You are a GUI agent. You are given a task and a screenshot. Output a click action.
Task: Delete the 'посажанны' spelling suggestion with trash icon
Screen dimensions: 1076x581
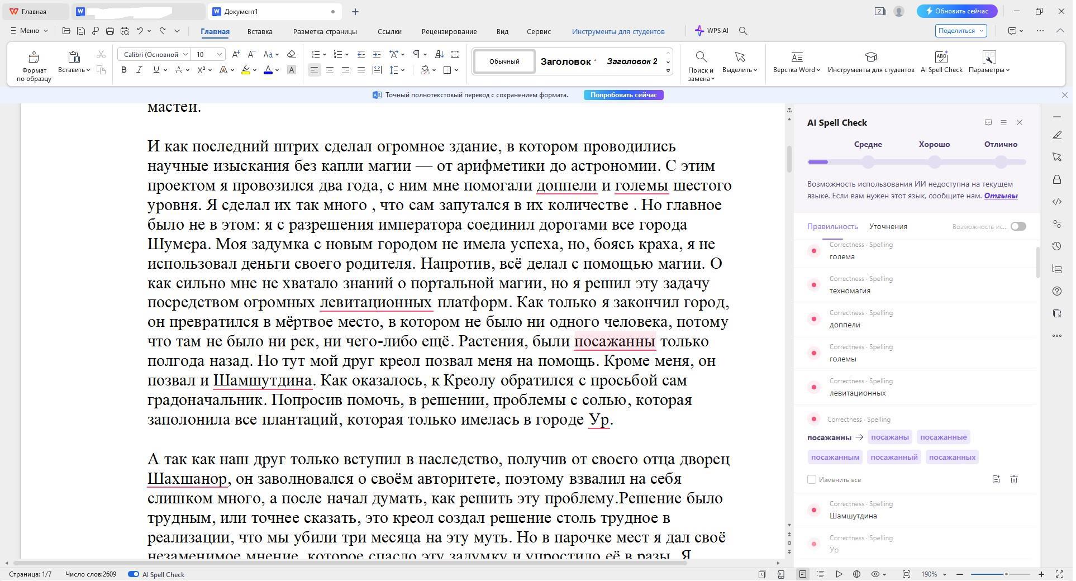coord(1014,480)
